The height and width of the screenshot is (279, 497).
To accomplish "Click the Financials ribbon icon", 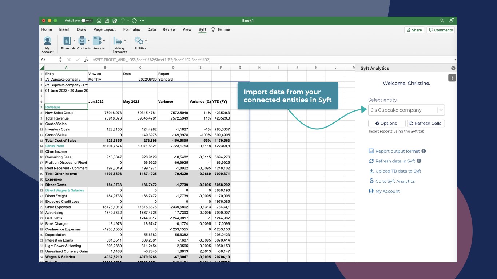I will (67, 41).
